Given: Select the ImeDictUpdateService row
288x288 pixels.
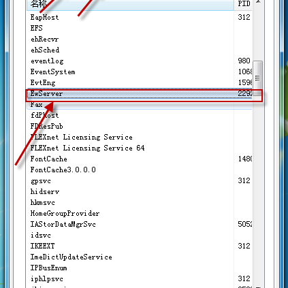Looking at the screenshot, I should click(140, 257).
